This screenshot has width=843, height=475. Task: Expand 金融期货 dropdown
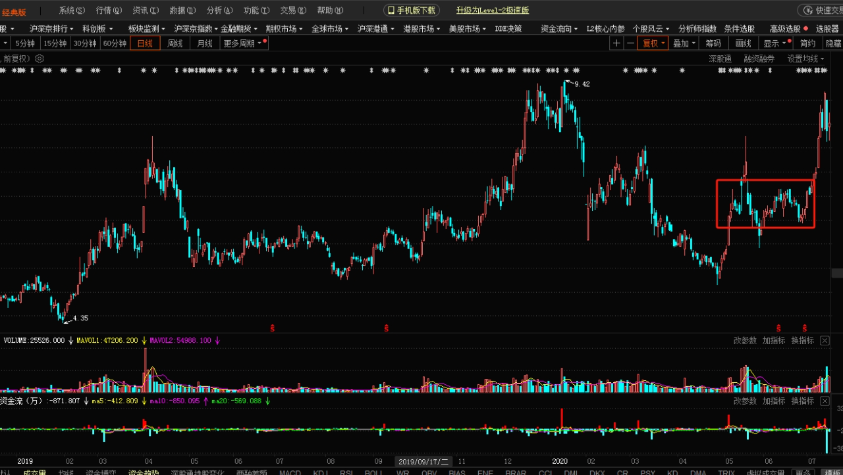[240, 29]
